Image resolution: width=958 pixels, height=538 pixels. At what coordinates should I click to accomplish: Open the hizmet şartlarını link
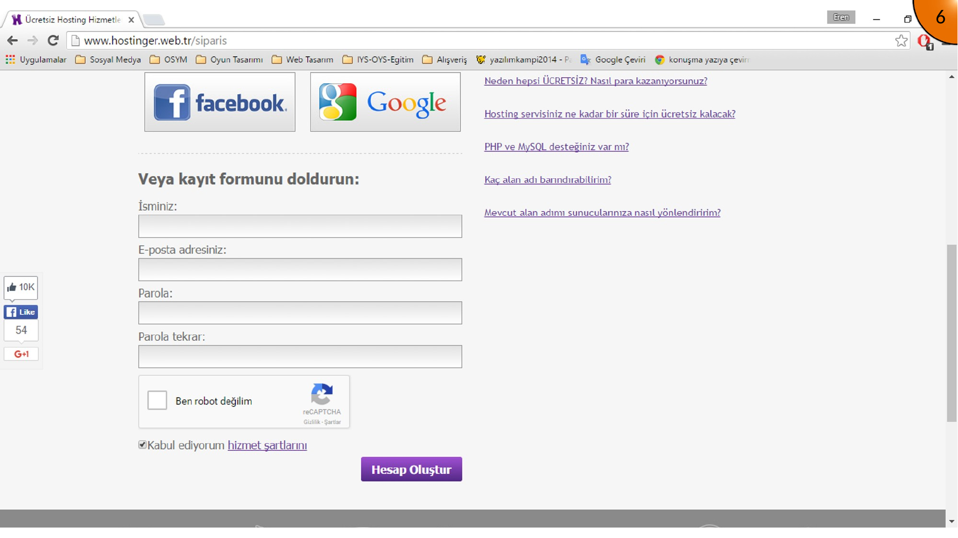(x=267, y=445)
